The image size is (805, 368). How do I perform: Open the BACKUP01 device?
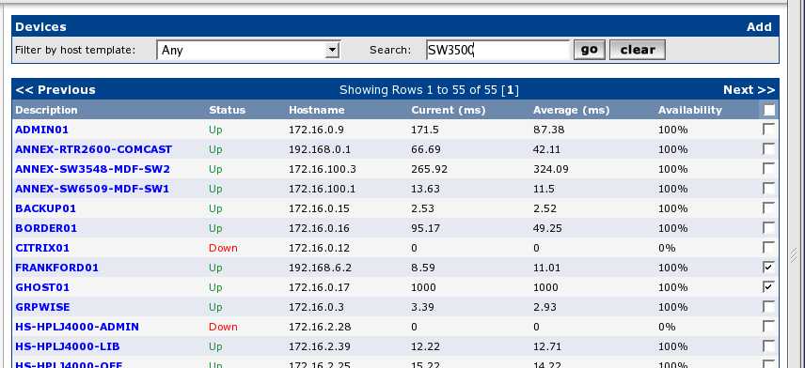(45, 208)
